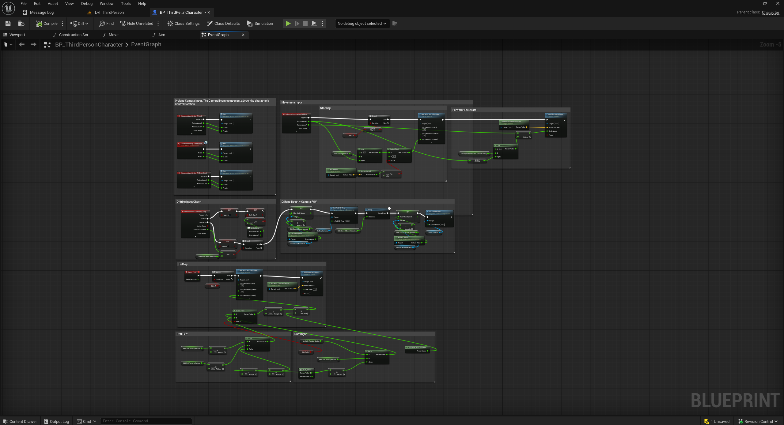
Task: Open Class Settings
Action: pyautogui.click(x=184, y=24)
